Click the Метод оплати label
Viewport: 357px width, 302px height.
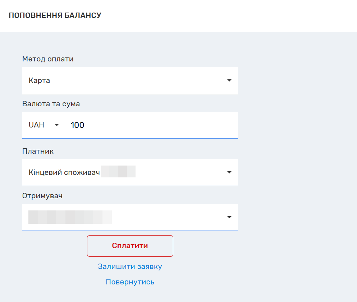48,59
